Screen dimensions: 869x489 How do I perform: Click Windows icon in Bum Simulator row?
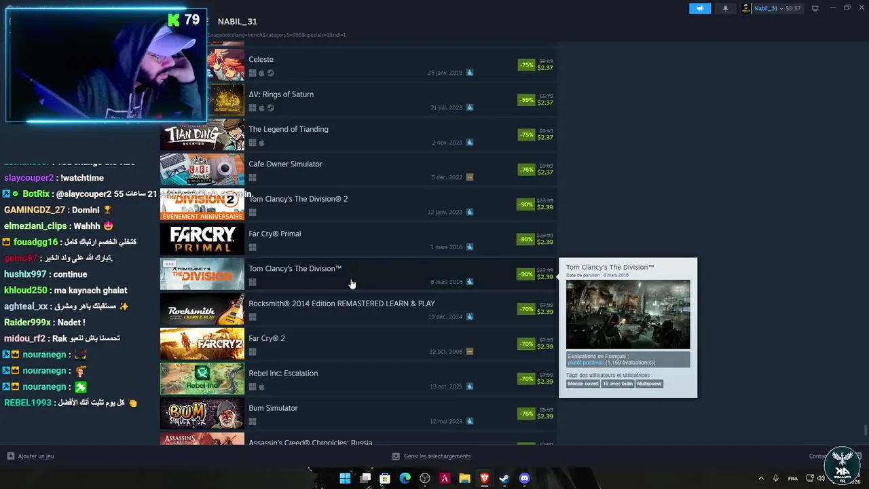pos(253,422)
